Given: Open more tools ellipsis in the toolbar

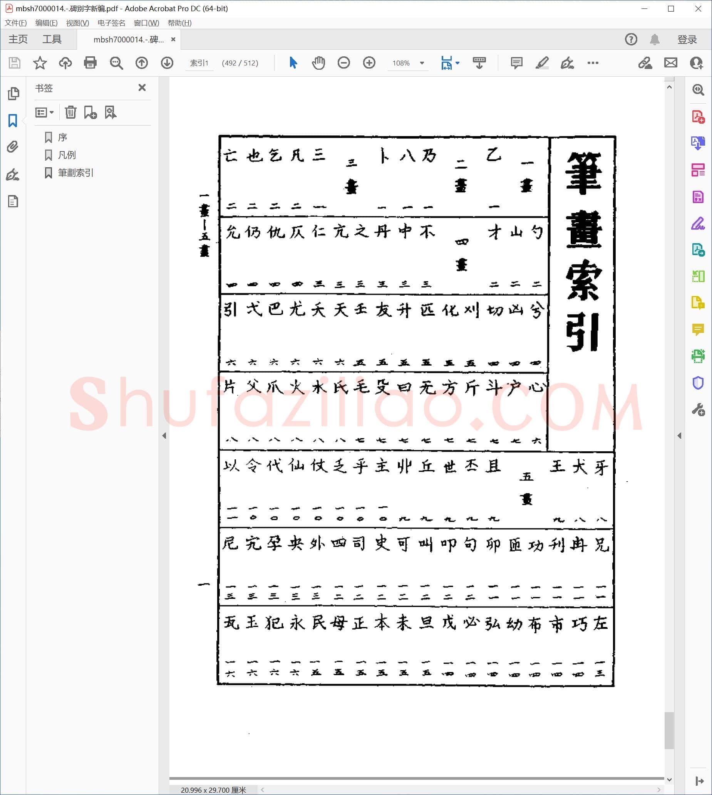Looking at the screenshot, I should tap(593, 63).
